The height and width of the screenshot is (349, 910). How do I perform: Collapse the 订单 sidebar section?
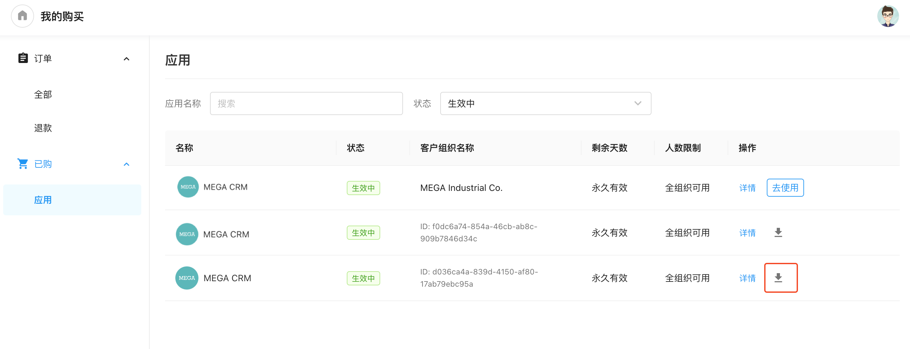127,59
